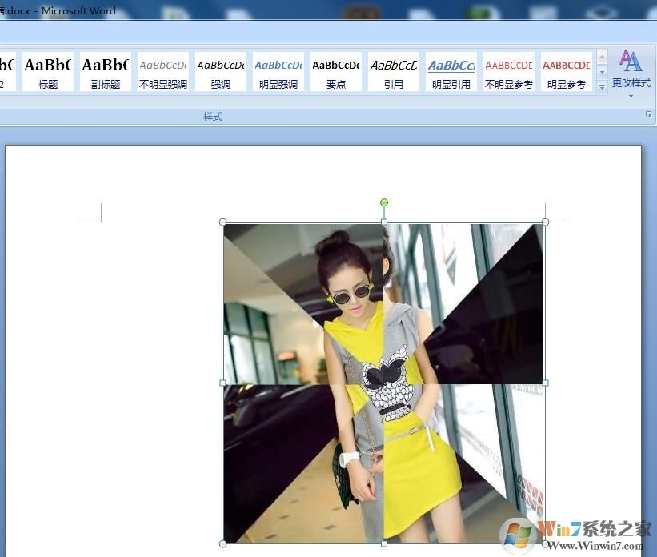Select the 不明显强调 style
657x557 pixels.
(162, 70)
